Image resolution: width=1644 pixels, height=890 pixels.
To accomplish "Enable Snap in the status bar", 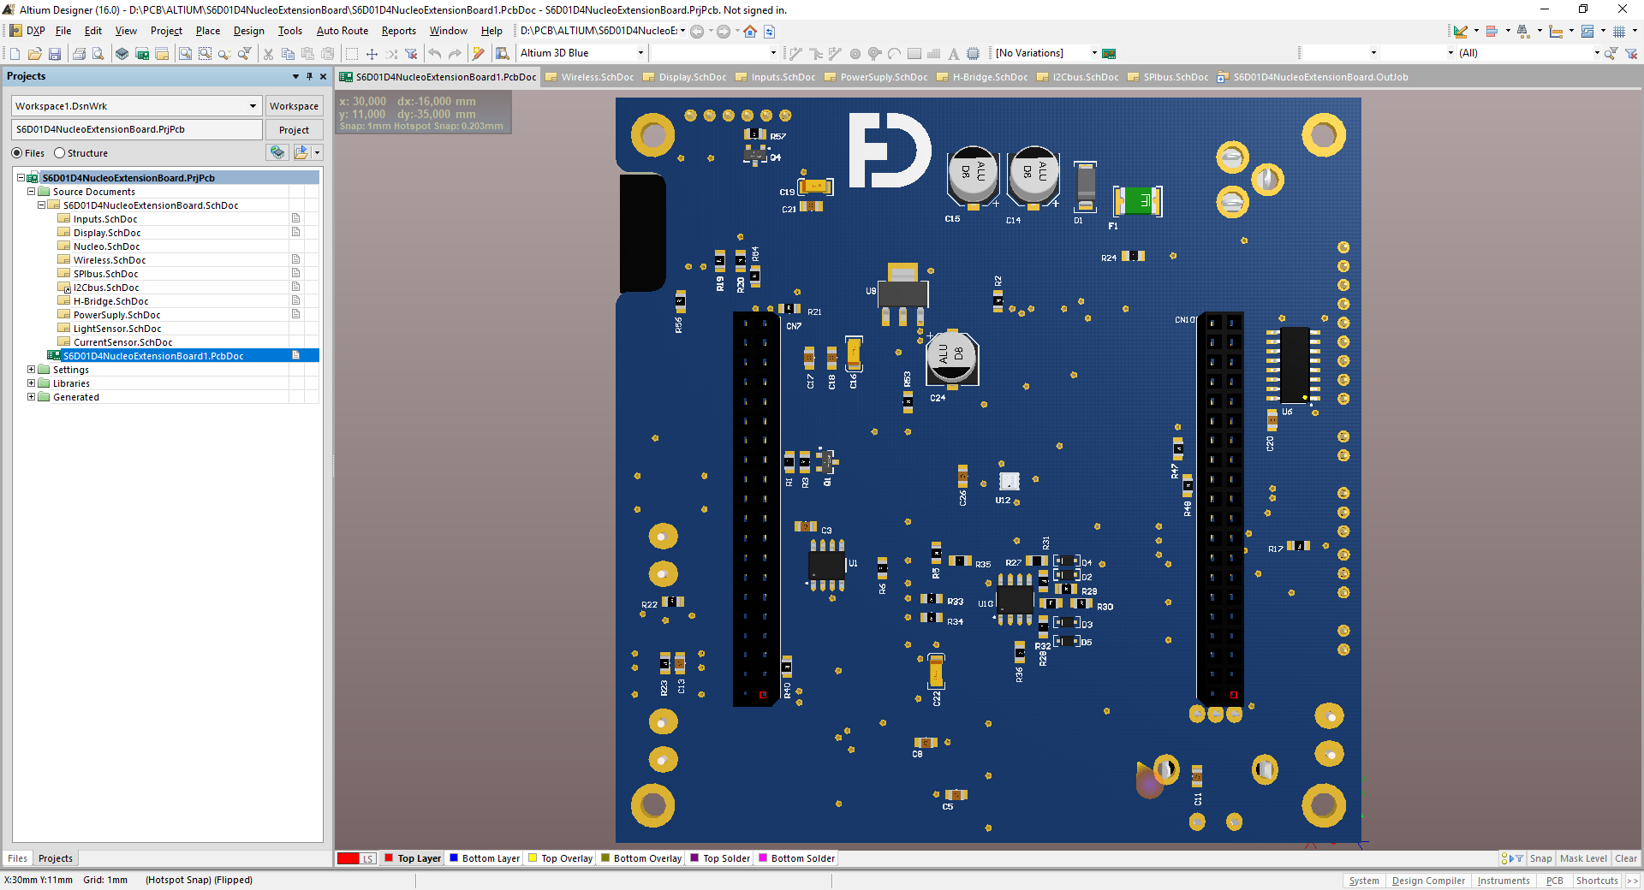I will coord(1540,858).
